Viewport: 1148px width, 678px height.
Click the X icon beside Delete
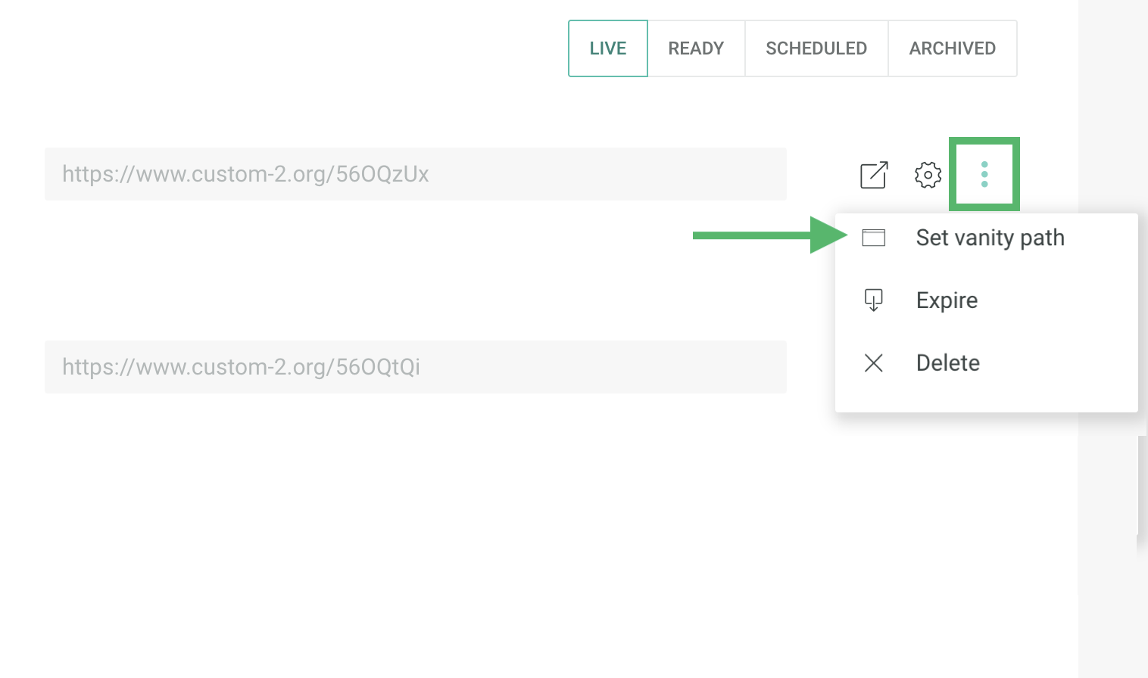tap(874, 363)
